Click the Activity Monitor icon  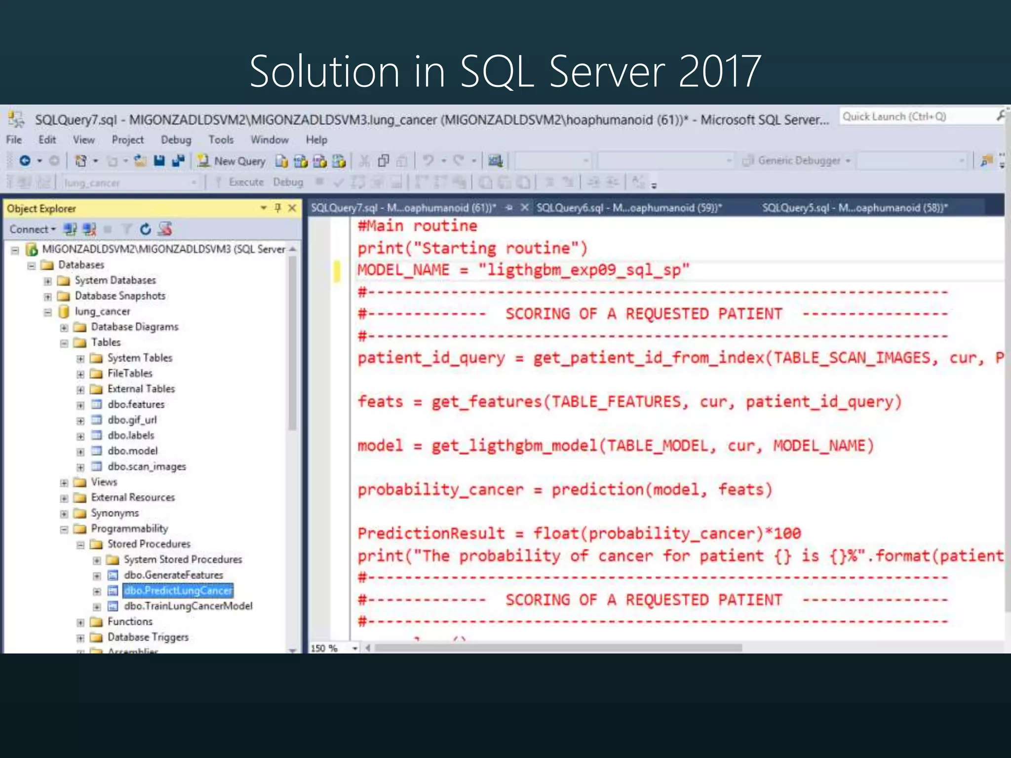(495, 161)
